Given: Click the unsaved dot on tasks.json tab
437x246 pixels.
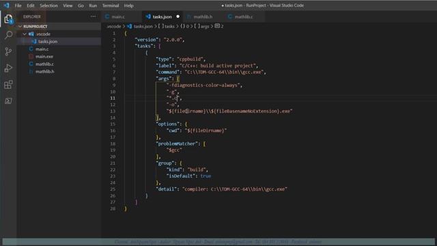Looking at the screenshot, I should pyautogui.click(x=178, y=16).
